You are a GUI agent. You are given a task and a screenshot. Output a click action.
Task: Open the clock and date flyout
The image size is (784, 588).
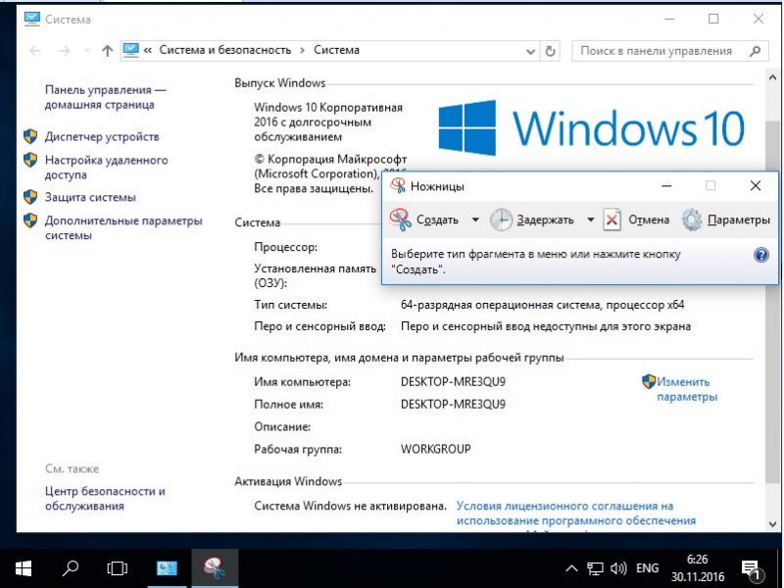pos(698,568)
